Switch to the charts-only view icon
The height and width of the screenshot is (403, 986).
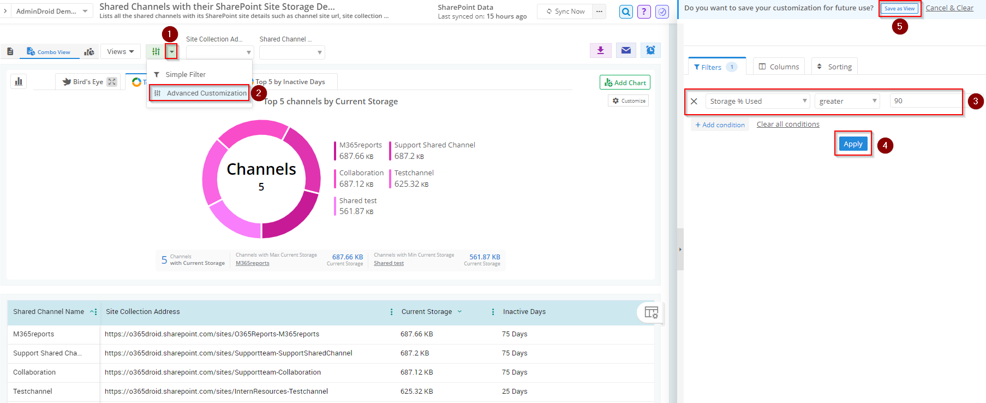(89, 52)
